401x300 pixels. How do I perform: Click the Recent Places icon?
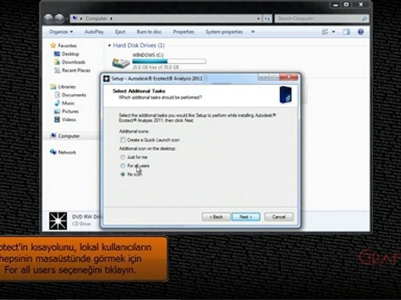[57, 70]
